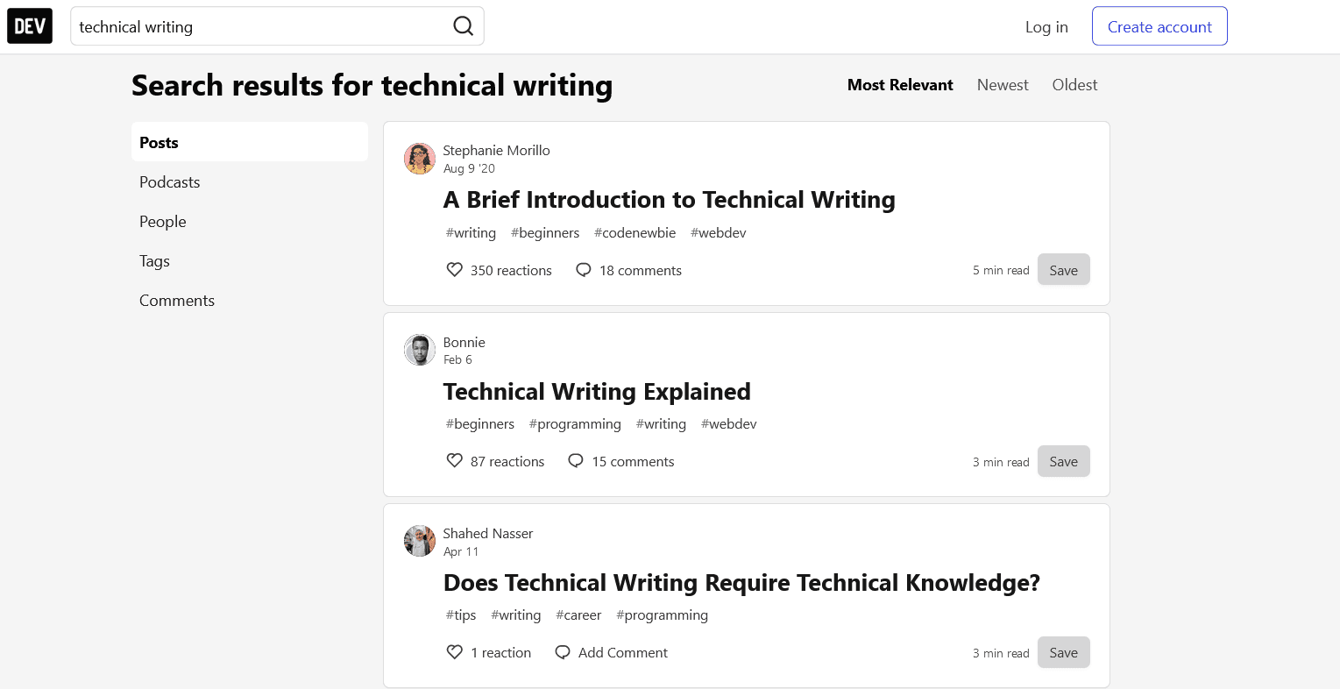Click comment bubble icon beside 18 comments
The height and width of the screenshot is (689, 1340).
click(584, 270)
